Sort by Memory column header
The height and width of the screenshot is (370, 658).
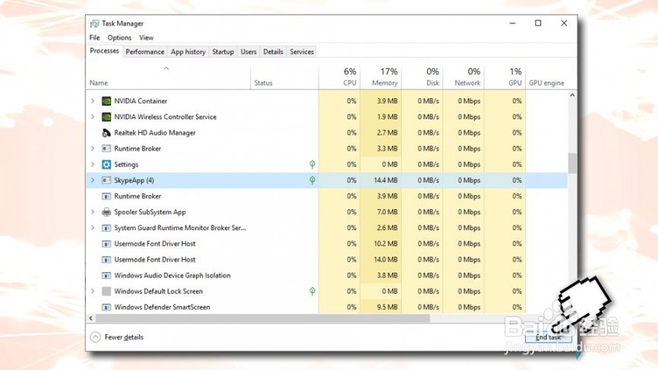(381, 78)
